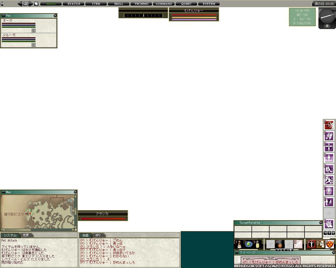
Task: Activate the red shield skill in slot 0
Action: (x=330, y=244)
